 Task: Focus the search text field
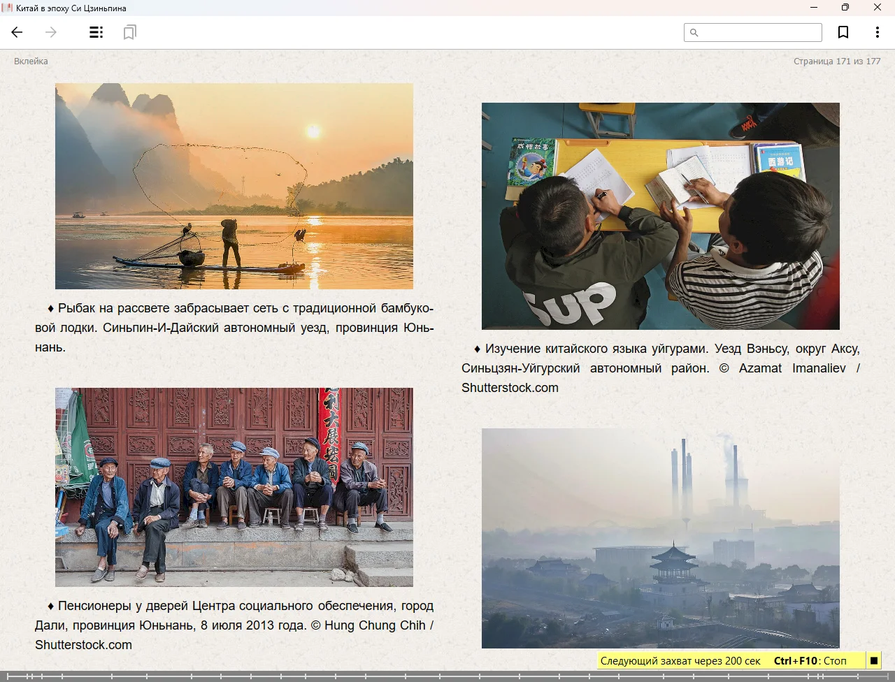(759, 32)
